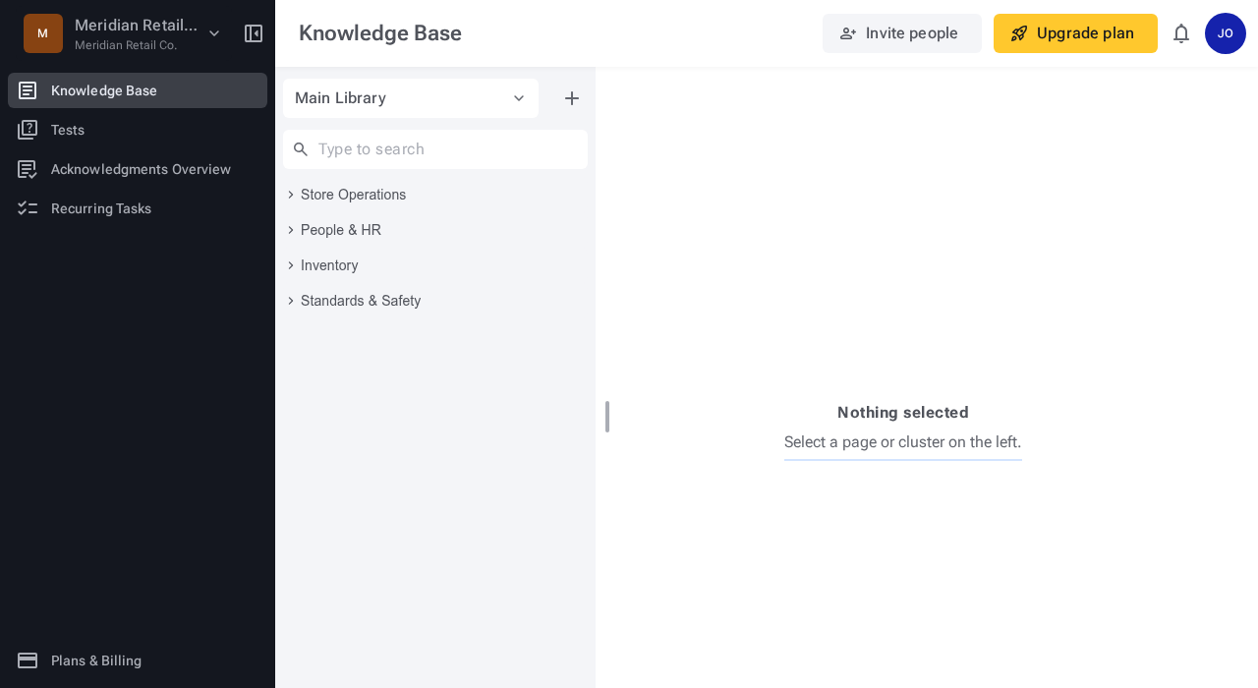Click the Tests sidebar icon
The image size is (1258, 688).
click(28, 130)
